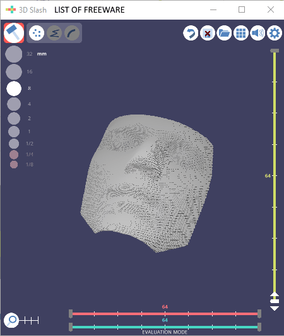Screen dimensions: 284x336
Task: Click the down arrow on vertical slider
Action: (275, 308)
